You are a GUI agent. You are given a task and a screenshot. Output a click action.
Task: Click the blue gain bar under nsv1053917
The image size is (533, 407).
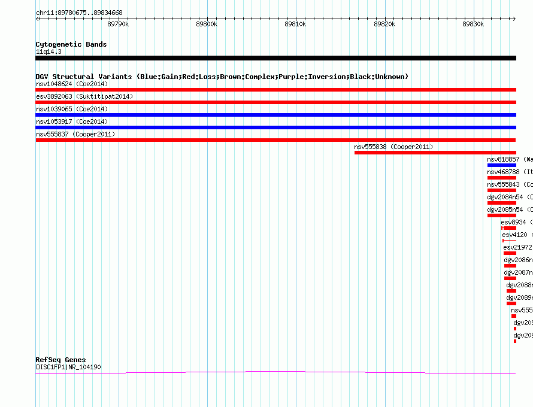coord(275,127)
